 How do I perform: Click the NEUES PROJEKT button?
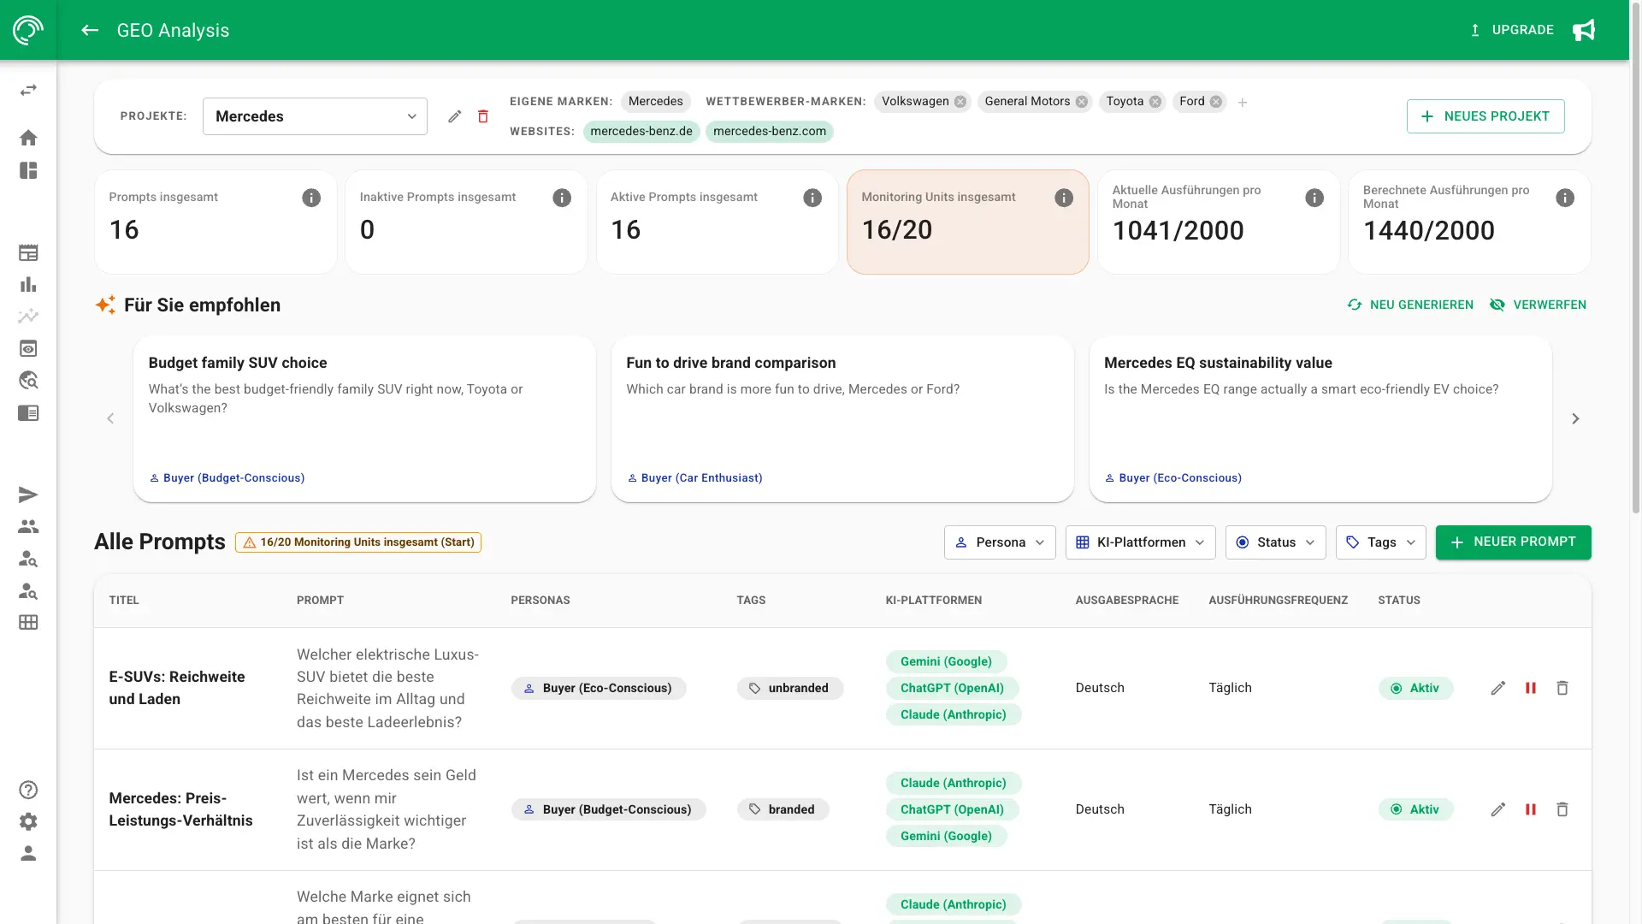tap(1485, 116)
